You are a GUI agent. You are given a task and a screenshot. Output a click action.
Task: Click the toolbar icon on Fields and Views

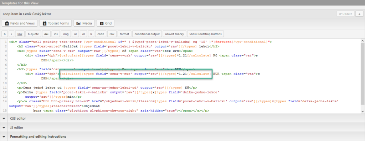click(7, 23)
